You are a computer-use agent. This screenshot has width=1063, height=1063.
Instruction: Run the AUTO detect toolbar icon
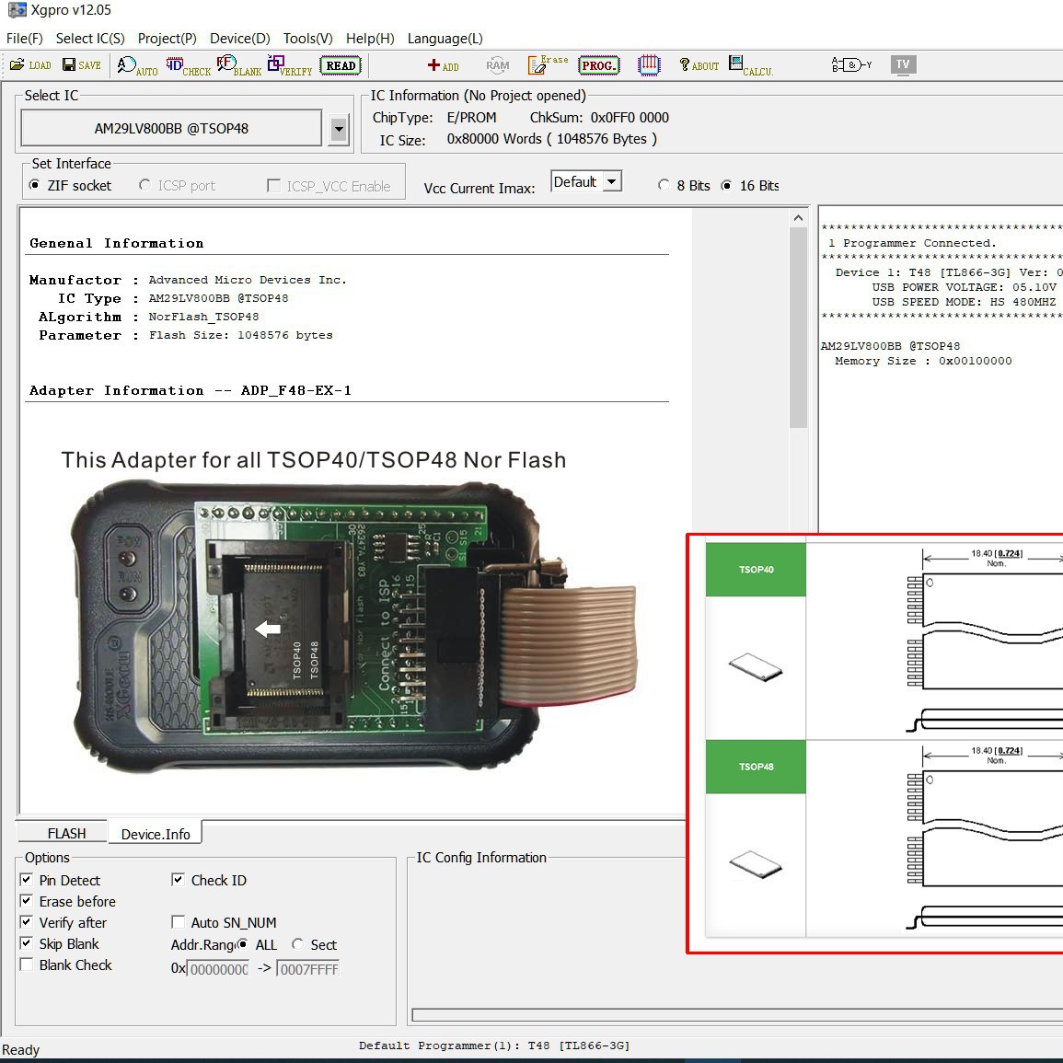137,65
